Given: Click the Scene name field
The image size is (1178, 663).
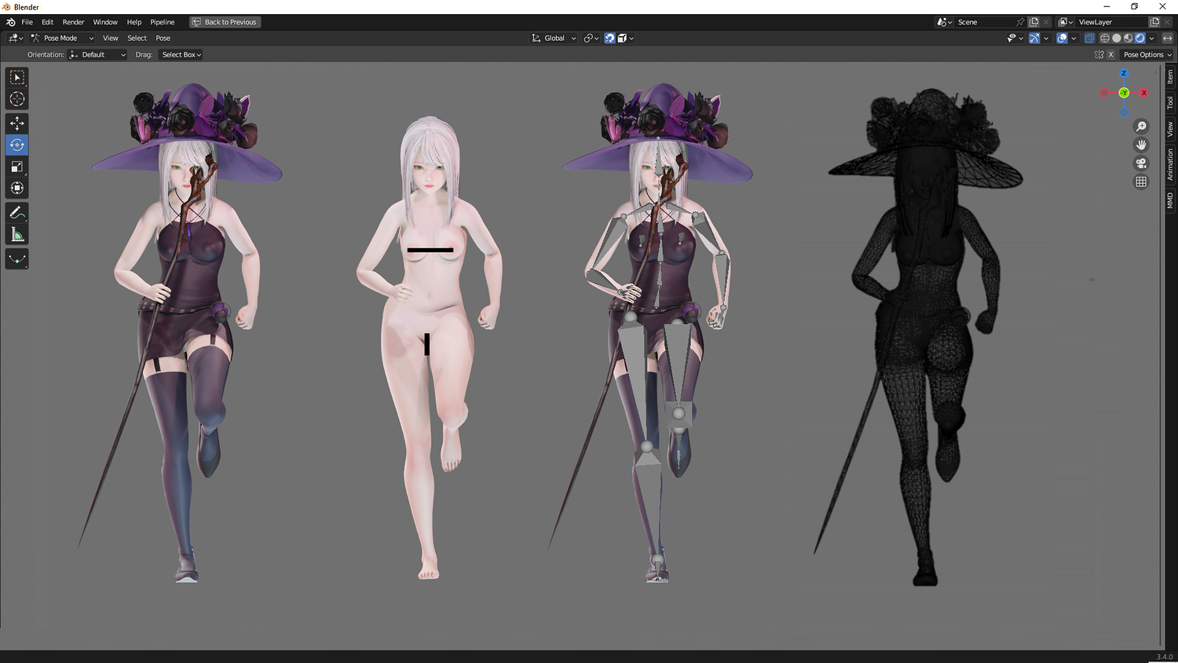Looking at the screenshot, I should (x=986, y=22).
